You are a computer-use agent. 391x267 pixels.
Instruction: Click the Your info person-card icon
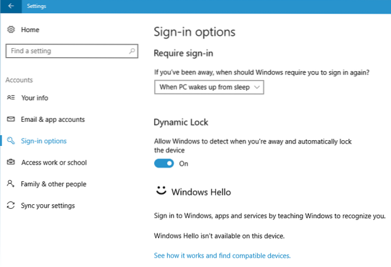tap(11, 98)
